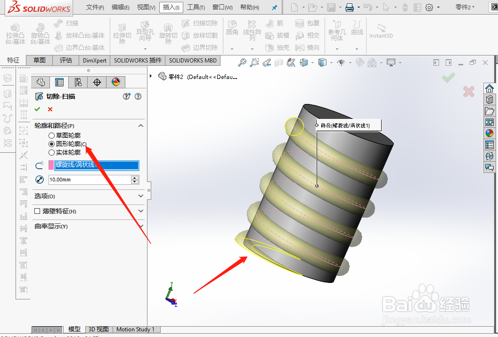Select 草图轮廓 (sketch profile) radio option
Viewport: 498px width, 337px height.
click(x=51, y=135)
